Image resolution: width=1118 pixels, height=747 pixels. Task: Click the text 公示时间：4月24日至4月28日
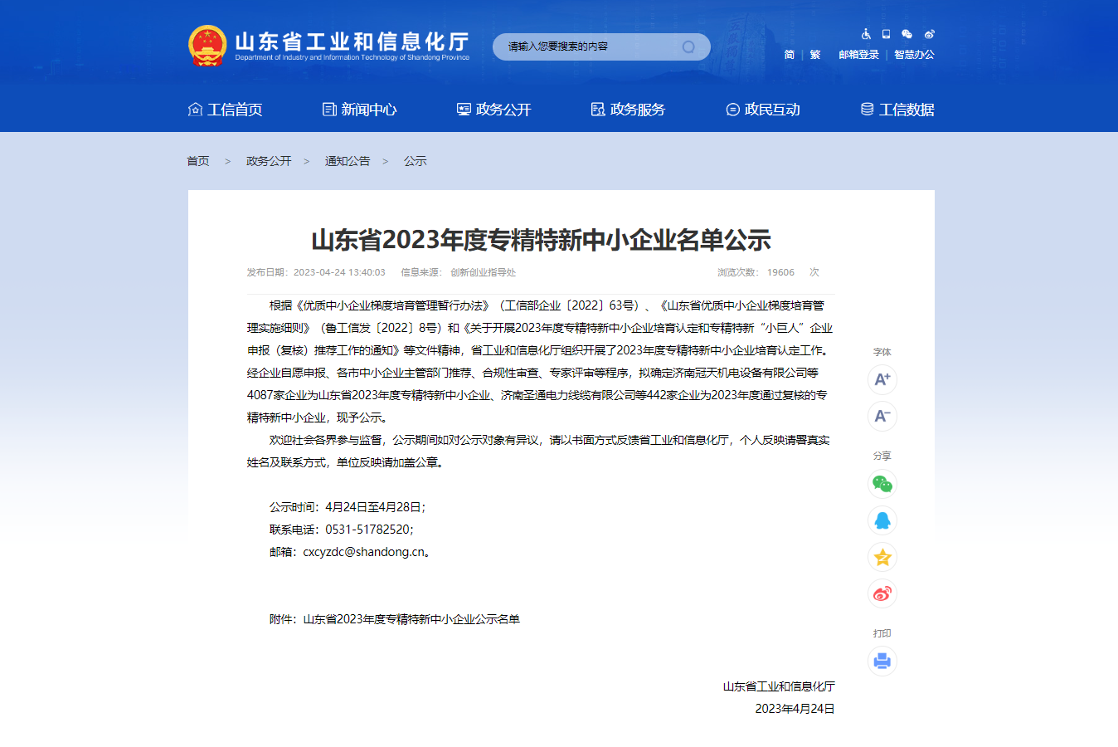click(x=346, y=507)
